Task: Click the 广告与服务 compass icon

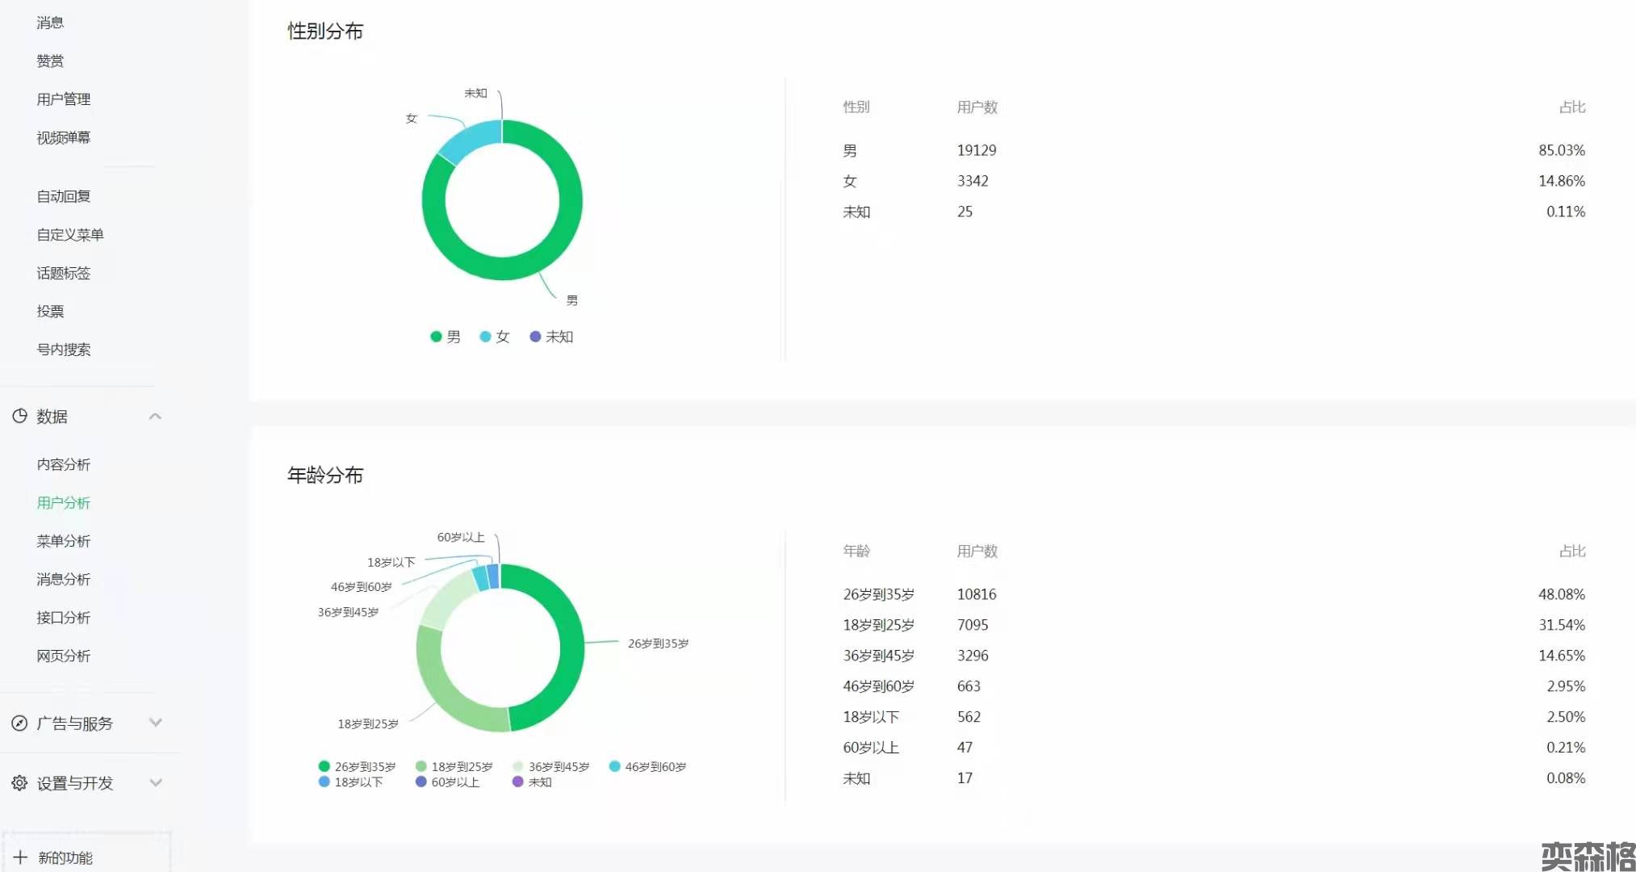Action: pos(19,723)
